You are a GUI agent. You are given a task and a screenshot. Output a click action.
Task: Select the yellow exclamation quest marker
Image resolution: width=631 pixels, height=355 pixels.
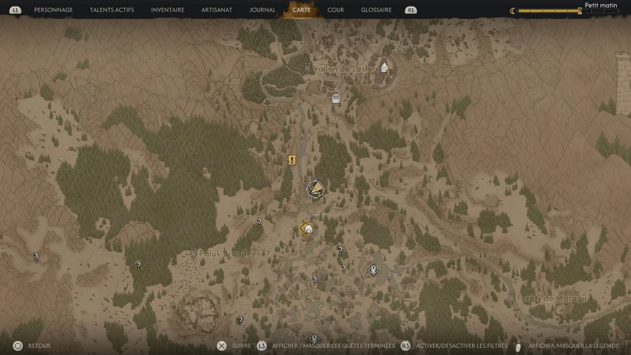pyautogui.click(x=292, y=160)
